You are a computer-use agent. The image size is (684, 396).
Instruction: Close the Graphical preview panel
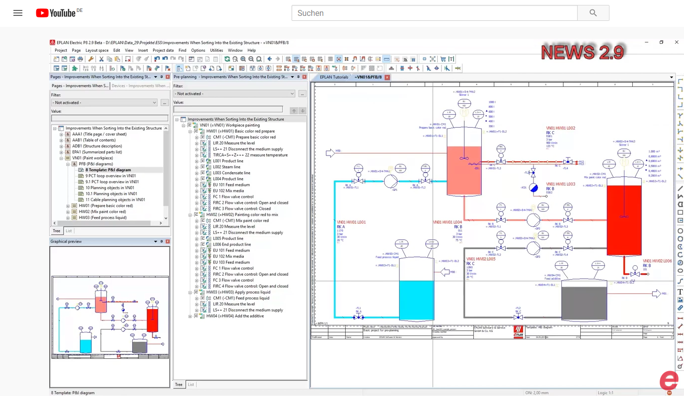pyautogui.click(x=167, y=241)
